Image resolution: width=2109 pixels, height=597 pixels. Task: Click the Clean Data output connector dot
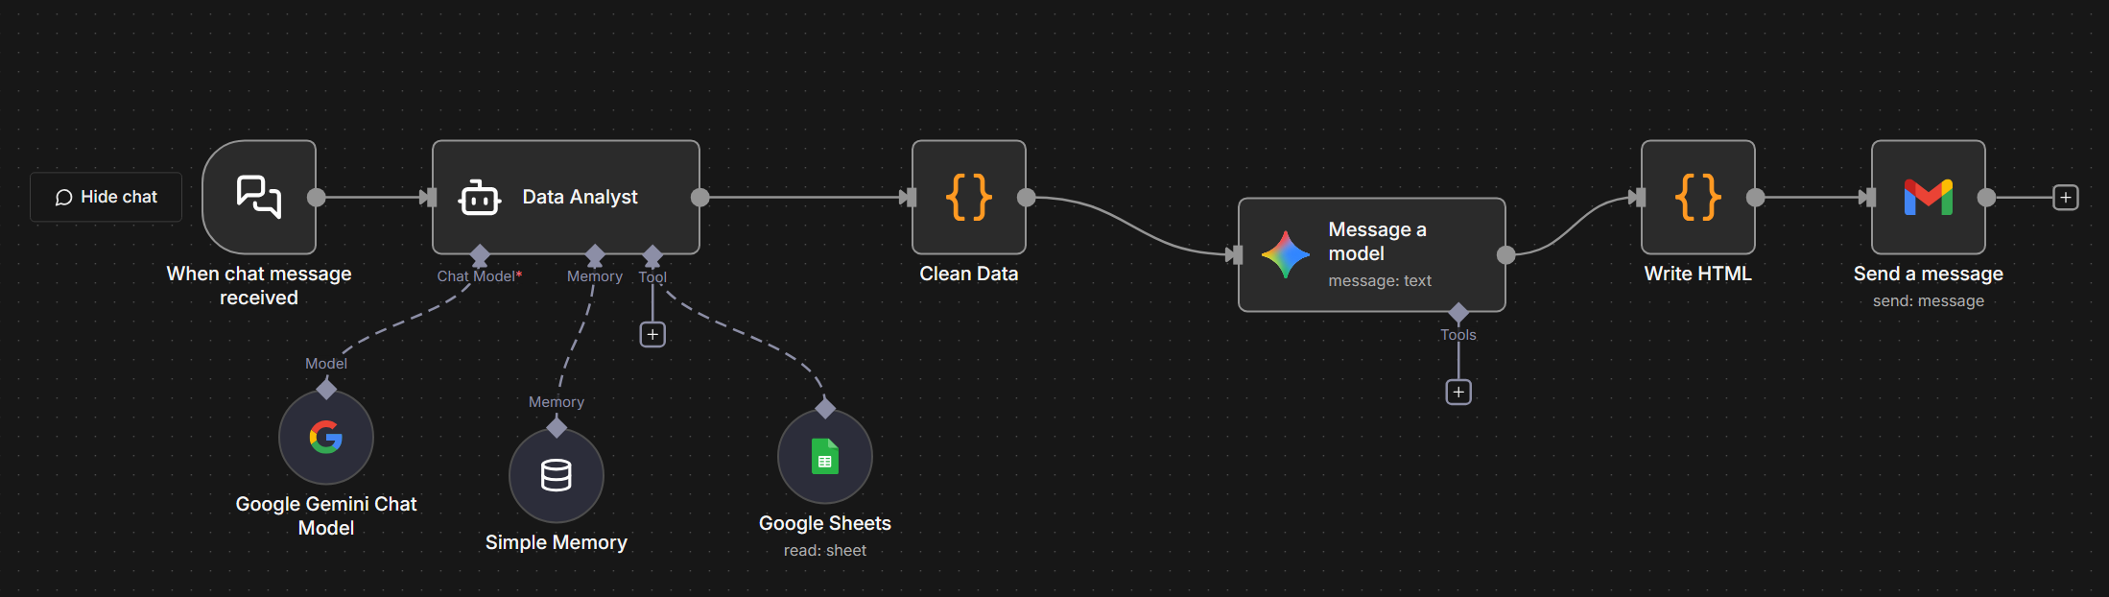(x=1027, y=197)
